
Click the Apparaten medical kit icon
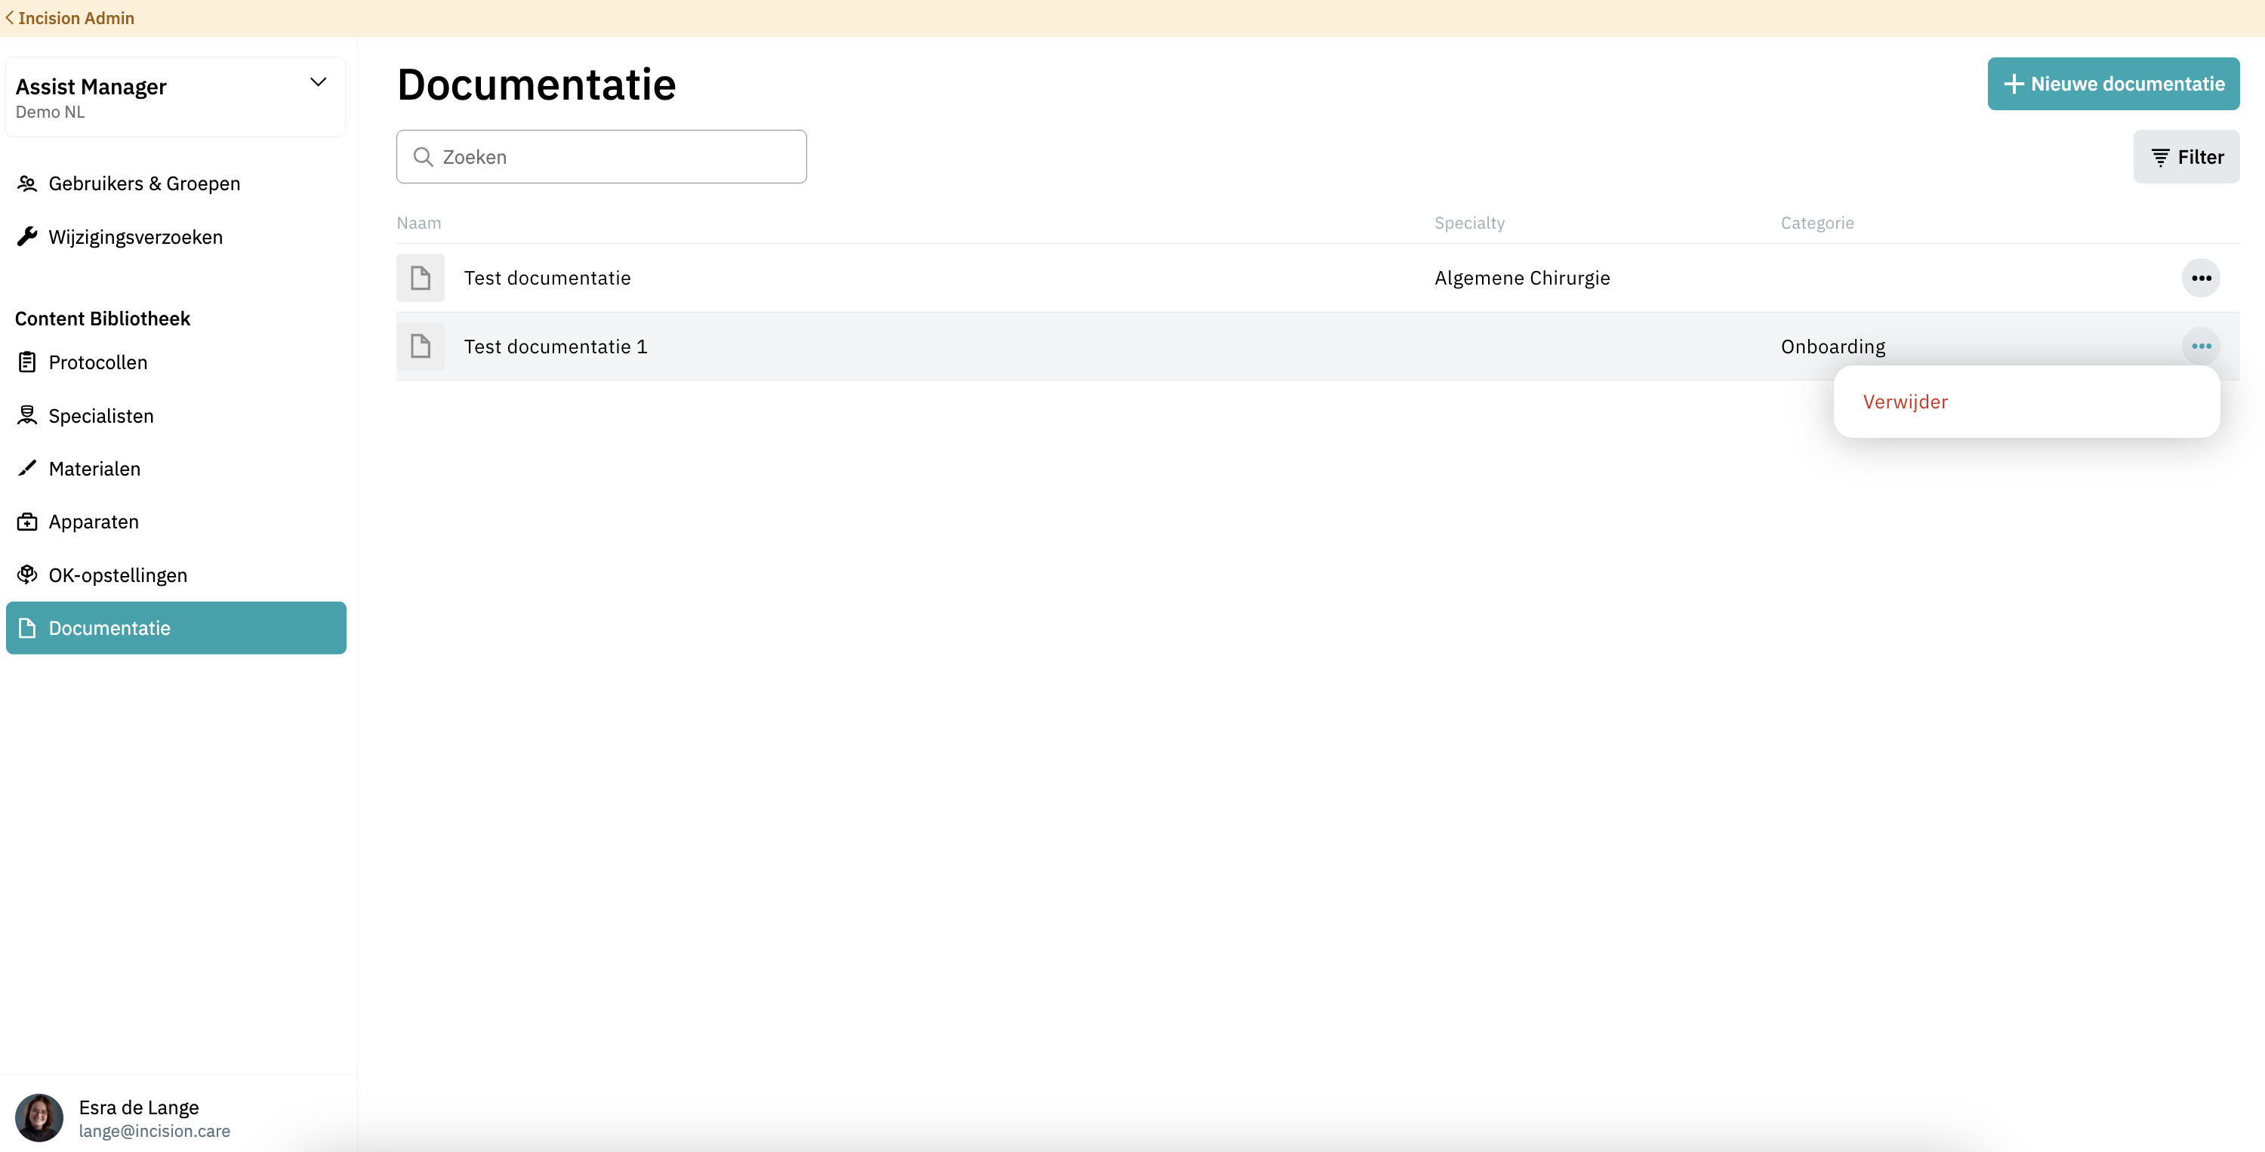(27, 522)
